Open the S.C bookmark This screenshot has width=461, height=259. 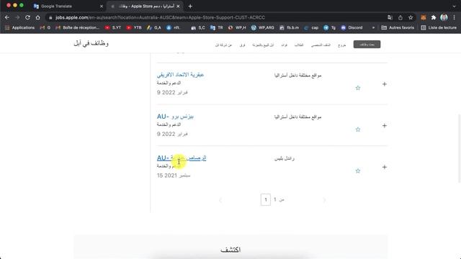[198, 27]
